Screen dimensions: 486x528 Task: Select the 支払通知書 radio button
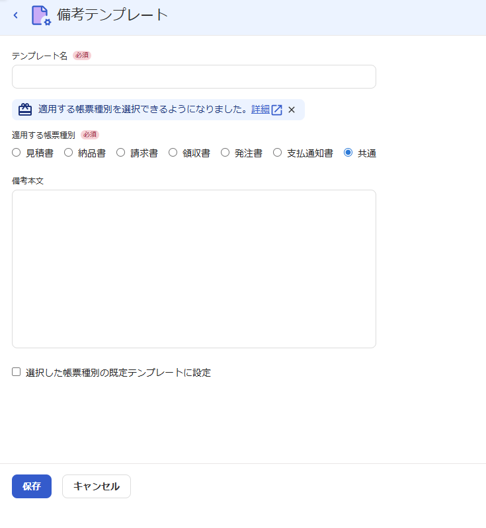(x=277, y=153)
